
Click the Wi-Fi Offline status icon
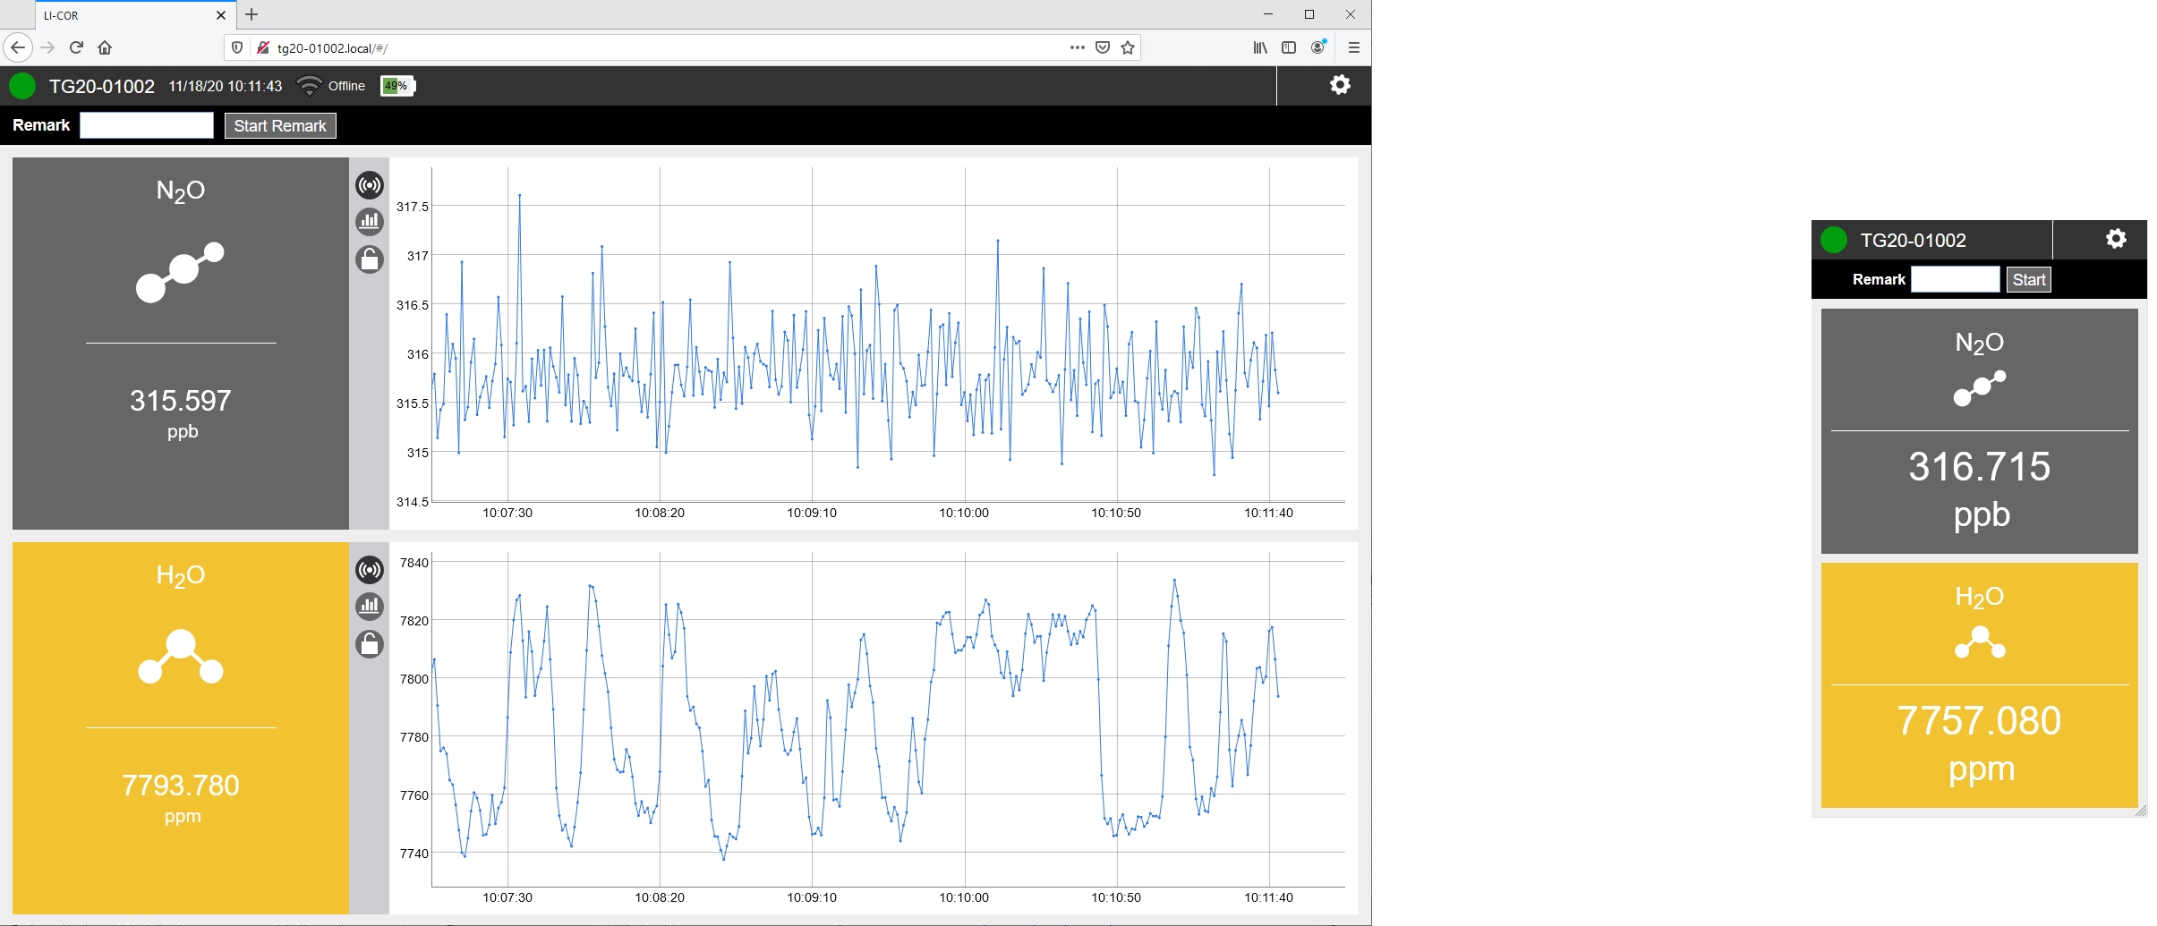coord(310,86)
